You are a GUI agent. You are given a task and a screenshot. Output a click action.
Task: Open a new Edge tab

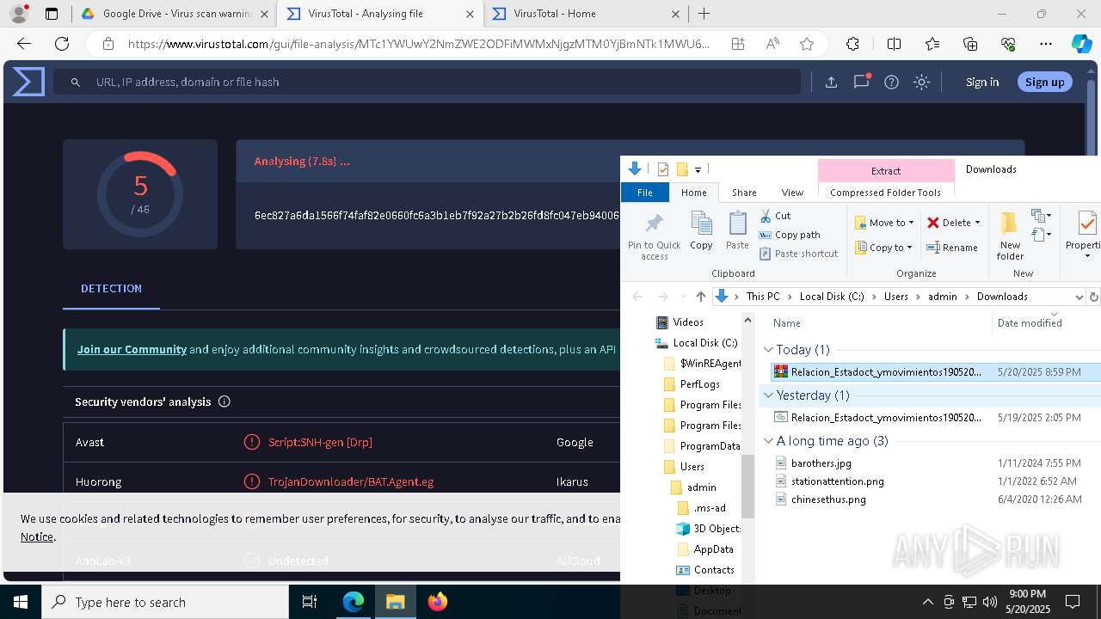[x=704, y=14]
